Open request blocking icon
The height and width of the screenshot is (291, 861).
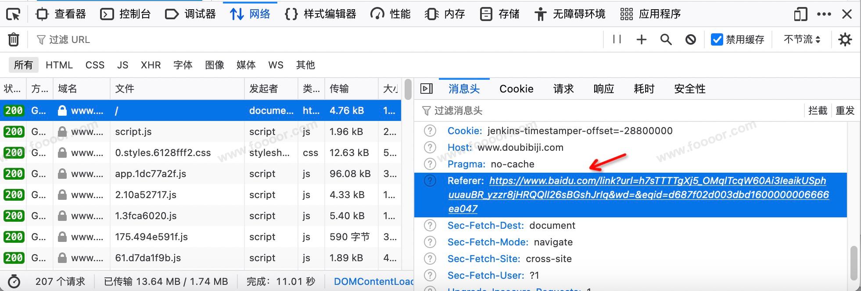tap(690, 40)
